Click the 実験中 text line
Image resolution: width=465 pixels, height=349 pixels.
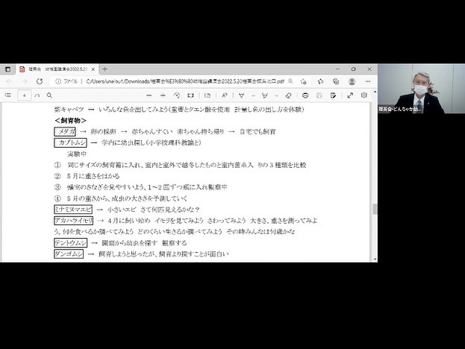(x=77, y=154)
